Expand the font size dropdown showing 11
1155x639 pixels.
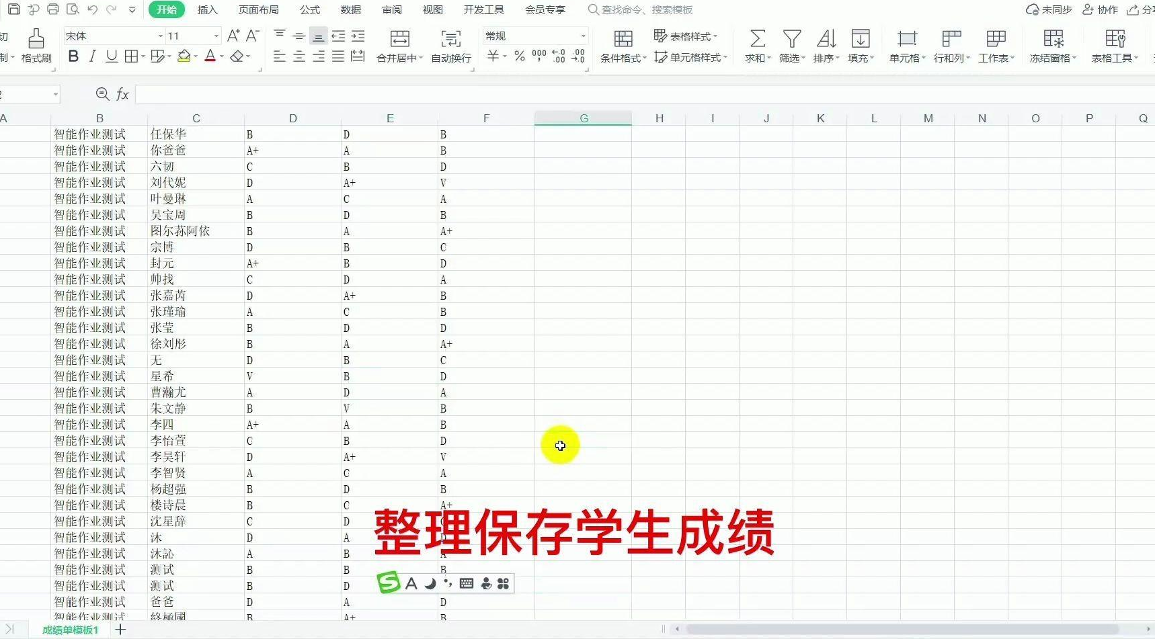(216, 36)
